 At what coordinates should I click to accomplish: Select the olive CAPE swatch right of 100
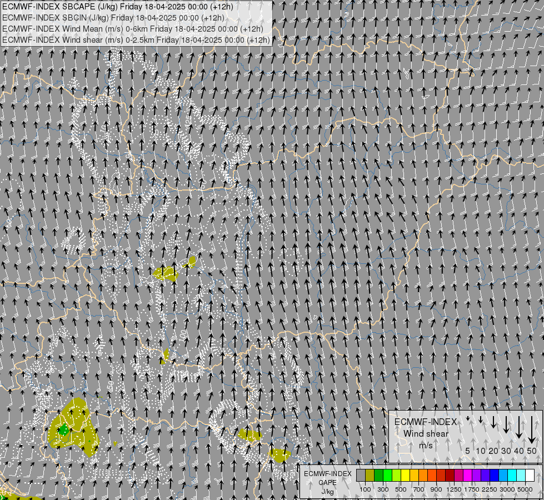370,476
